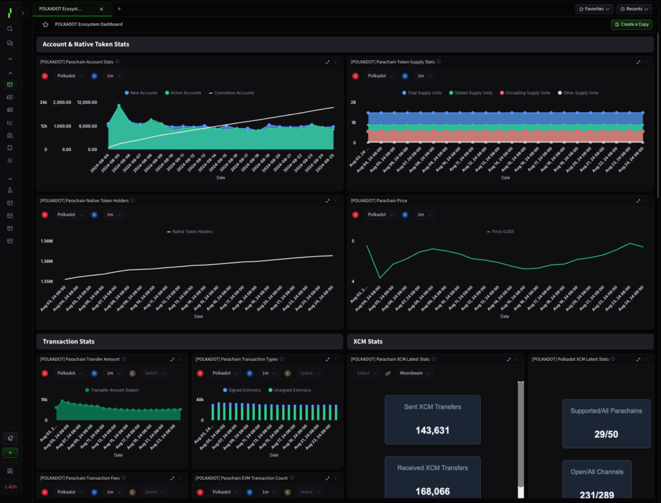661x503 pixels.
Task: Toggle Other Supply Units legend series
Action: (x=578, y=93)
